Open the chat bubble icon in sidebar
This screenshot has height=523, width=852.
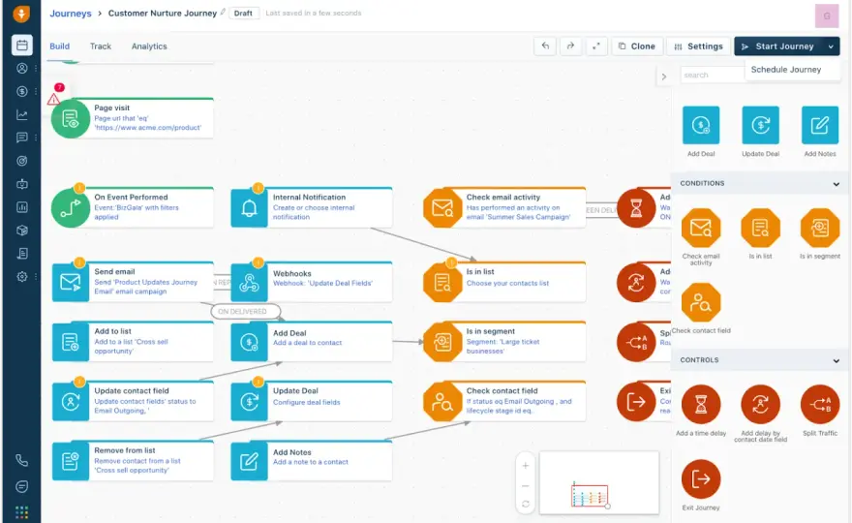point(21,138)
